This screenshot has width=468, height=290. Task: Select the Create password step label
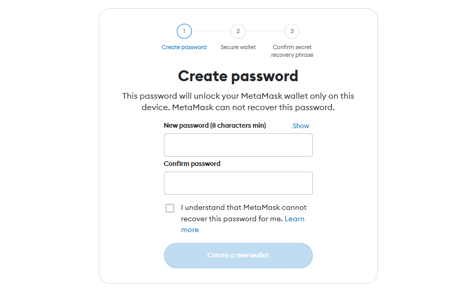[184, 47]
